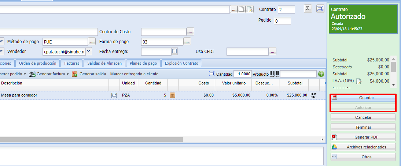Click the grid icon in the Mesa row
The width and height of the screenshot is (401, 166).
click(x=114, y=95)
